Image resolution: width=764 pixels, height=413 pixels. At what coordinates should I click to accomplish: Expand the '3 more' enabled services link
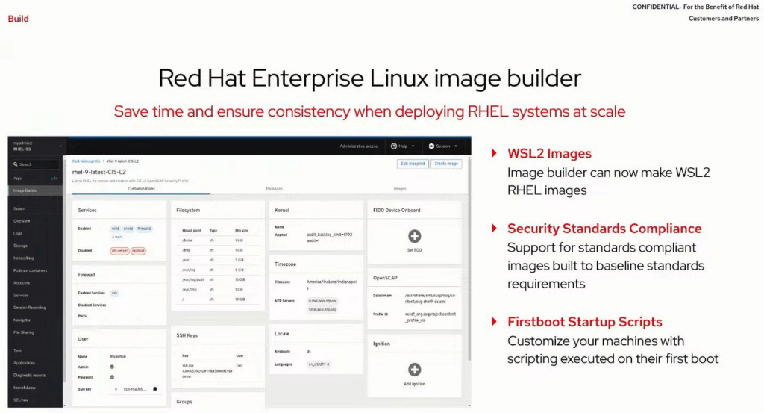click(x=117, y=237)
